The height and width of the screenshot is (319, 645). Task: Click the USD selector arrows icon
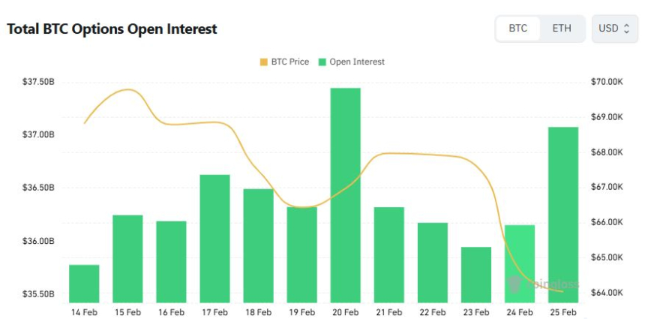(626, 29)
